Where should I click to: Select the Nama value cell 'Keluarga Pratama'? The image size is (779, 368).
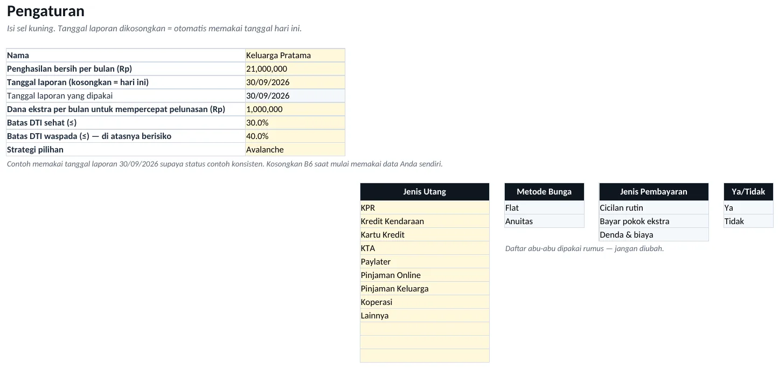click(295, 55)
